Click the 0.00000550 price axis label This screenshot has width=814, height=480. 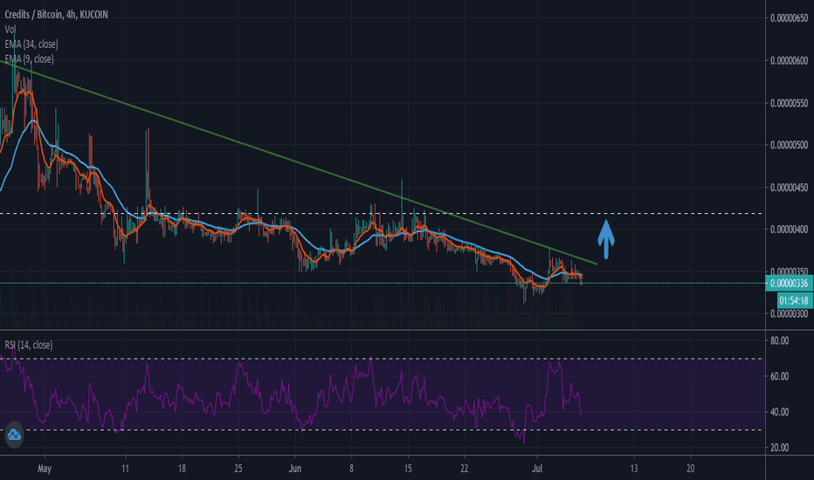coord(789,103)
